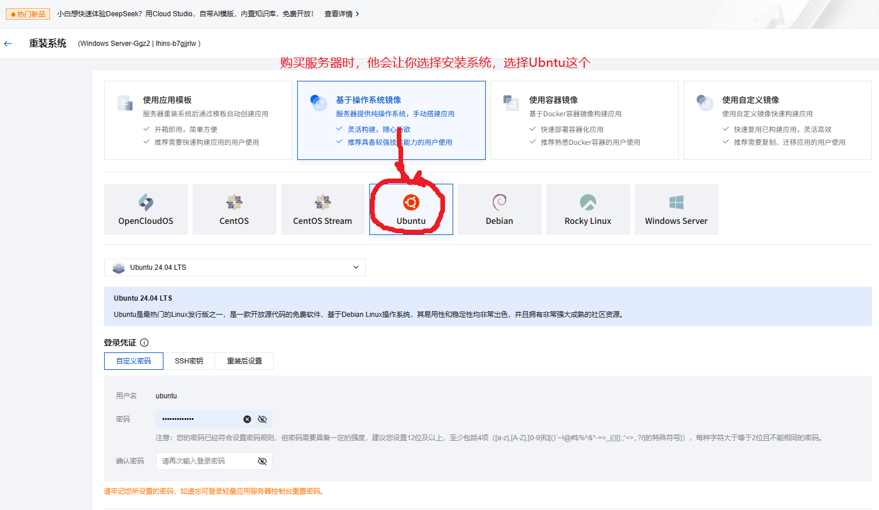
Task: Choose the Windows Server system tile
Action: click(x=677, y=209)
